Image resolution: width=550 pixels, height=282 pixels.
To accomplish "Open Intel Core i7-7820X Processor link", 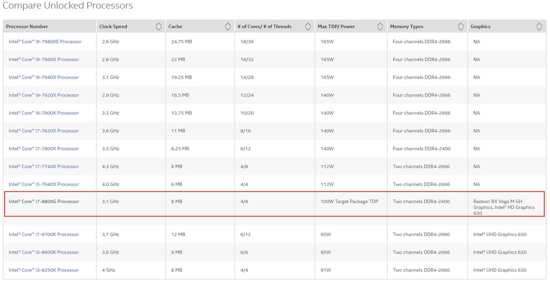I will point(44,131).
